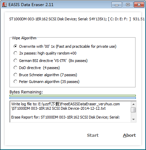Click the ST1000DM disk device description text
This screenshot has height=150, width=146.
click(77, 19)
